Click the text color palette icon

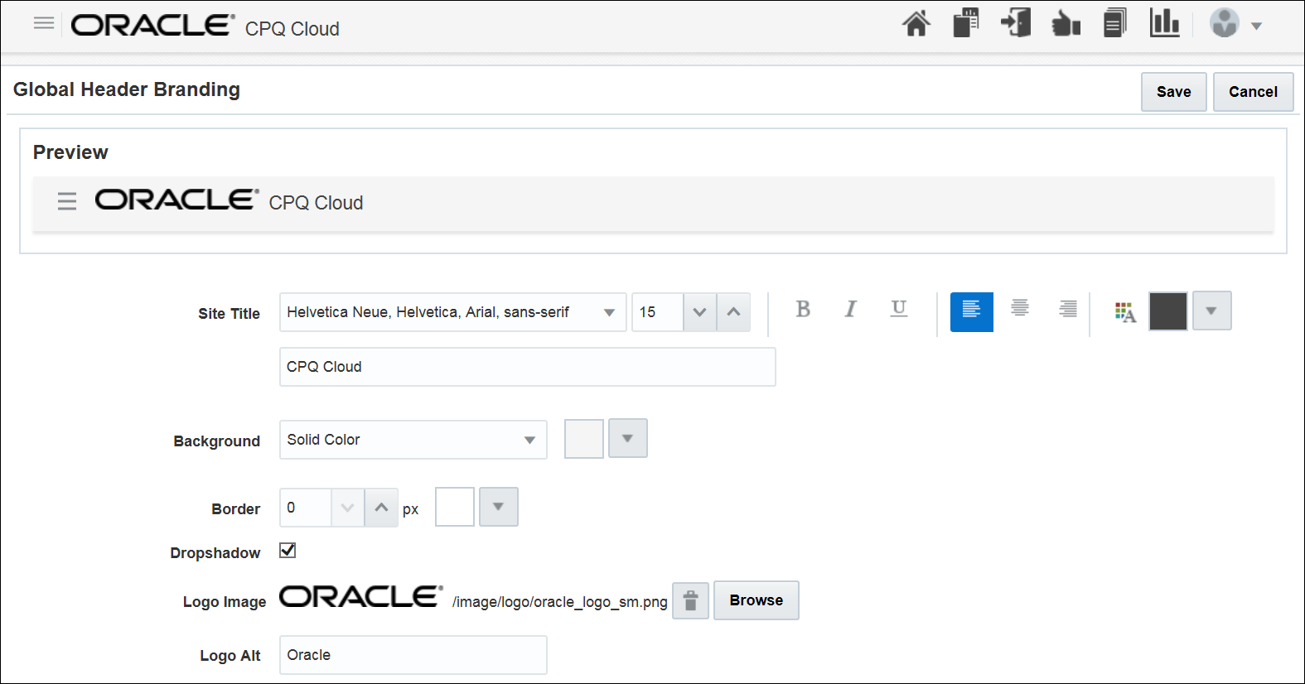(1125, 312)
